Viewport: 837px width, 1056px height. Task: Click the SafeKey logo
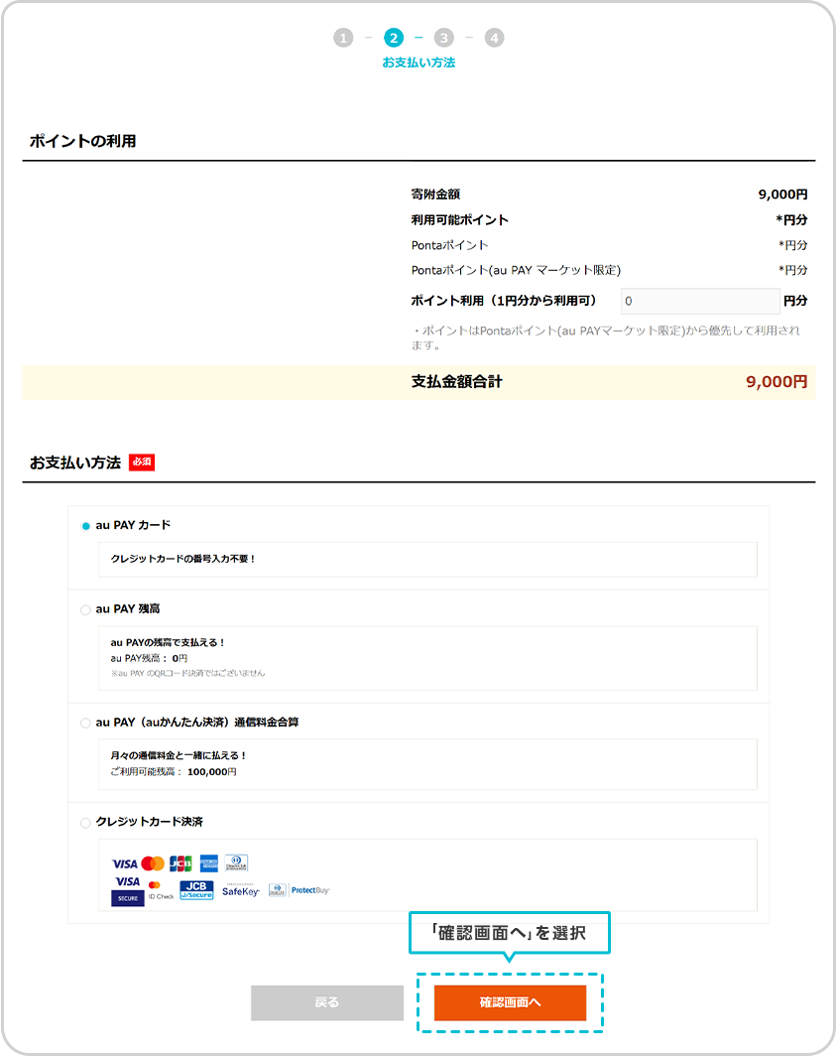coord(240,890)
